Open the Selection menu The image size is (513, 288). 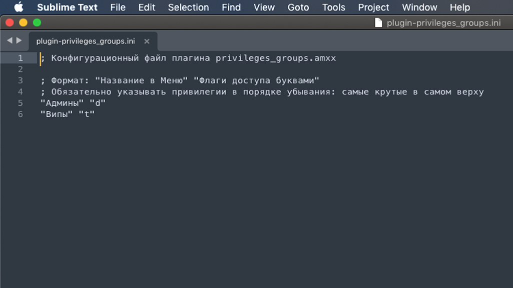(189, 7)
